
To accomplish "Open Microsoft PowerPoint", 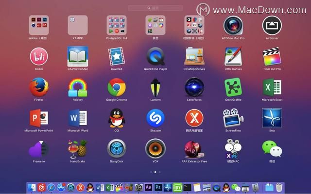I will [39, 118].
